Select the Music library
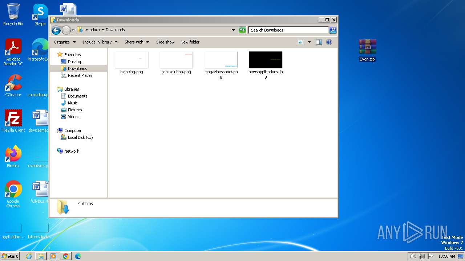The image size is (465, 261). click(73, 103)
